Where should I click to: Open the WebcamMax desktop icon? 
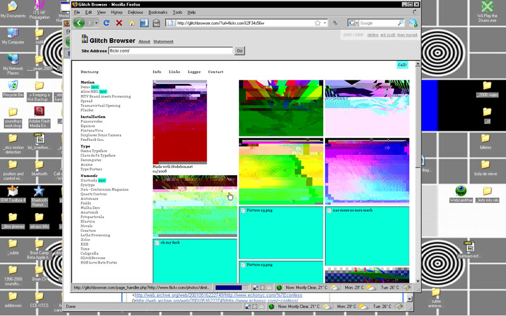(461, 194)
